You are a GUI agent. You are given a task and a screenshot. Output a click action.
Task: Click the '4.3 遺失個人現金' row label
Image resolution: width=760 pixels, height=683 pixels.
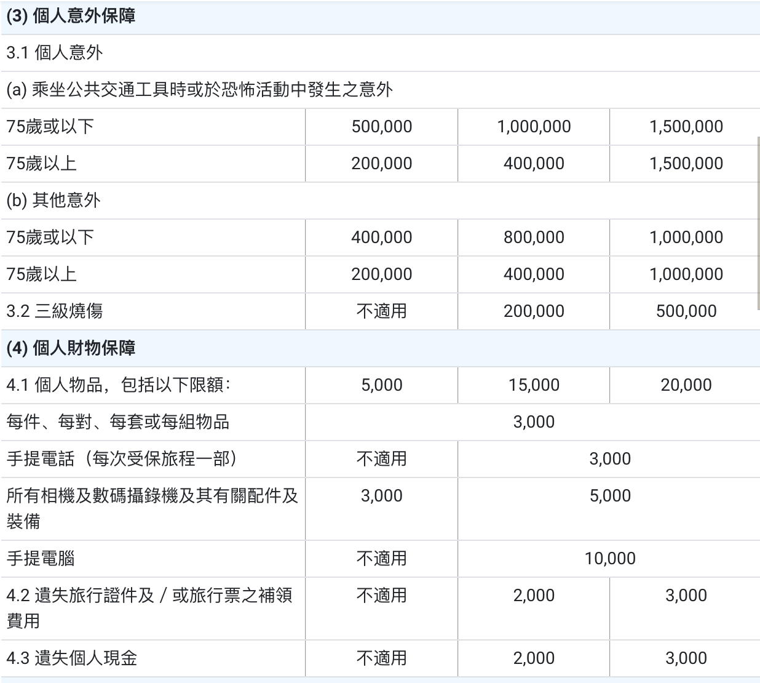coord(72,658)
